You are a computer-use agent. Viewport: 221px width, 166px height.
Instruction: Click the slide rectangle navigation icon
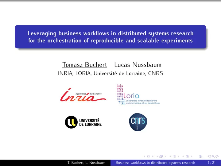click(149, 156)
